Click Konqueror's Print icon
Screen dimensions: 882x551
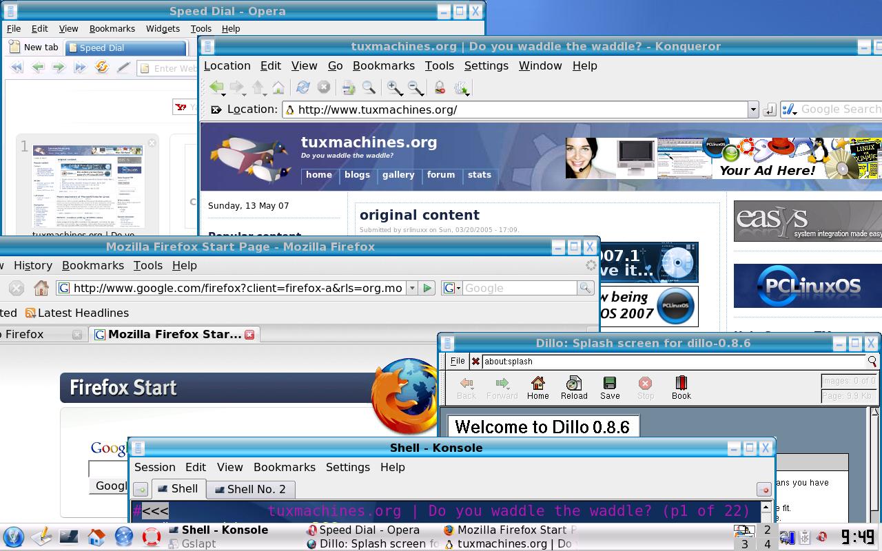349,87
